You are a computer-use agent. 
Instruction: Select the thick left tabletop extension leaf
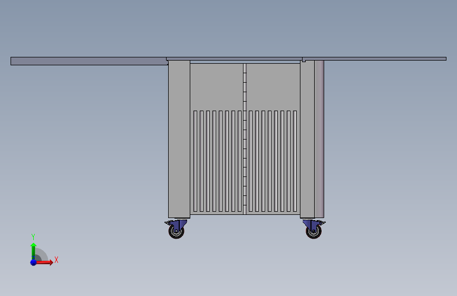coord(89,61)
